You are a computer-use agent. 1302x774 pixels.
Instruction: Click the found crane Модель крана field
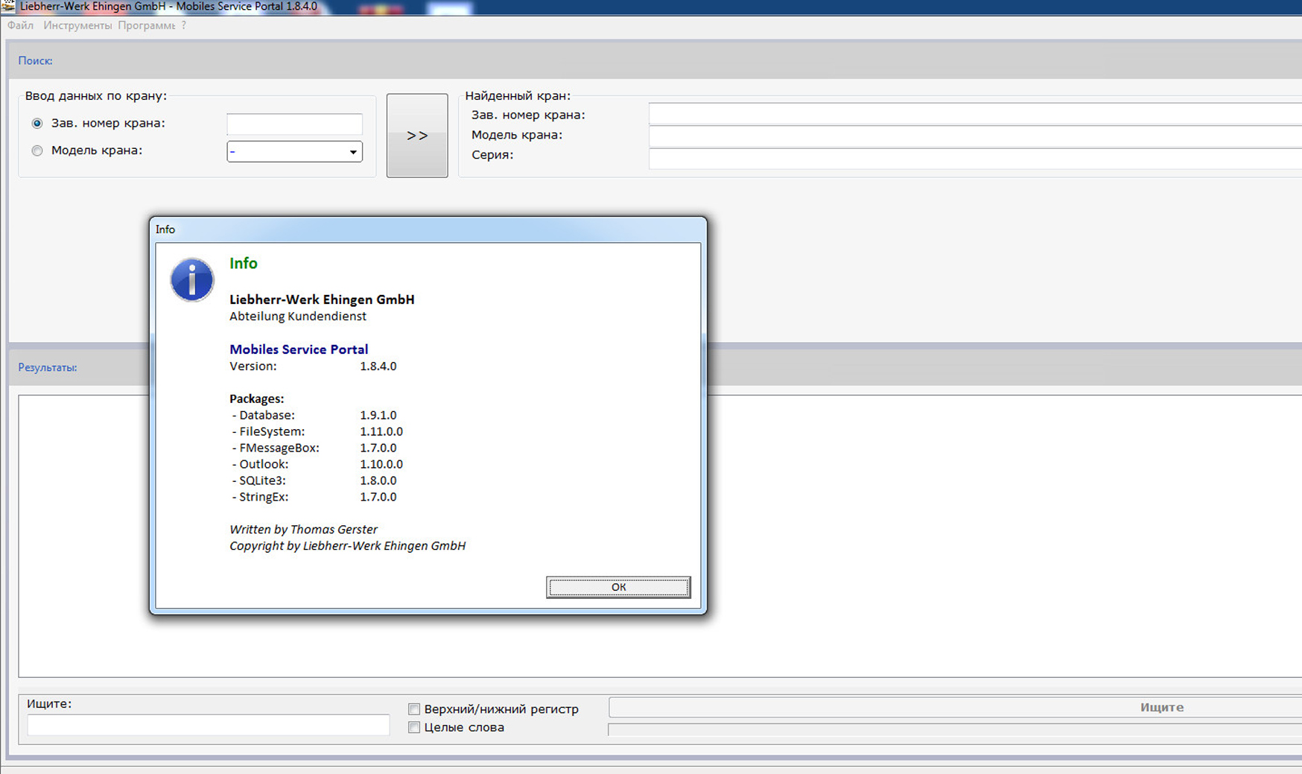click(974, 136)
